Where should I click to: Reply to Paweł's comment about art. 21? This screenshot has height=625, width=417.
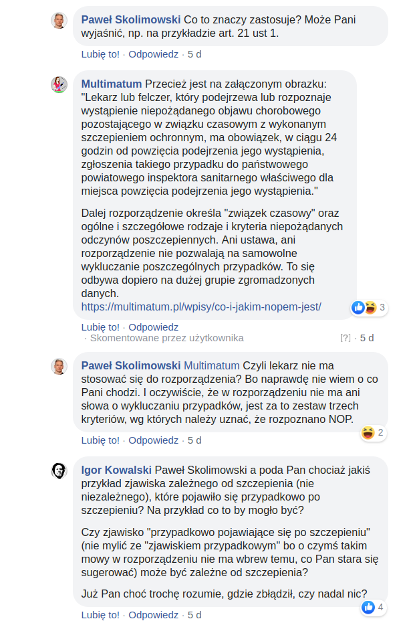click(153, 54)
